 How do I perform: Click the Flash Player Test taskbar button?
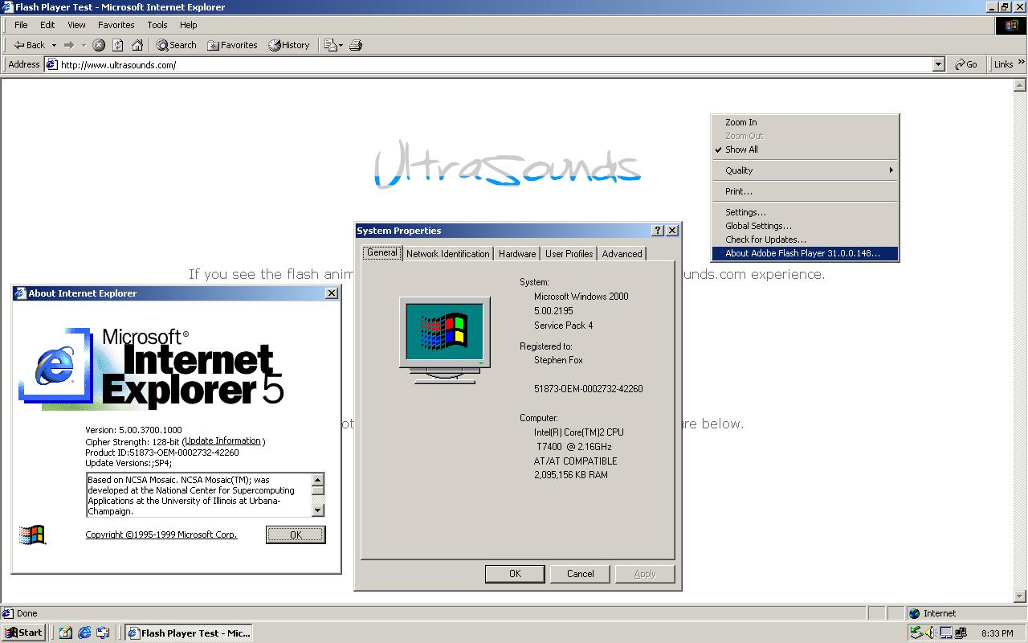coord(189,633)
